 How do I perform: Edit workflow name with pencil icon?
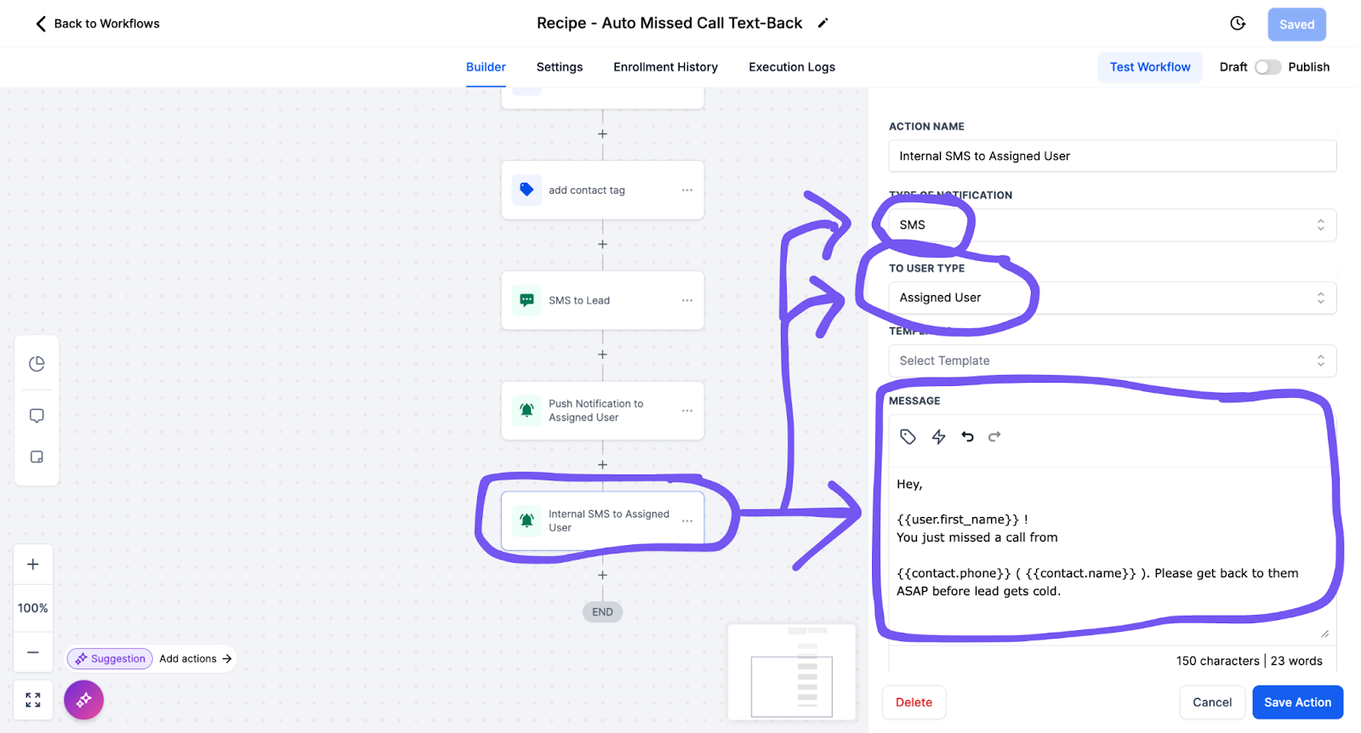(x=823, y=23)
